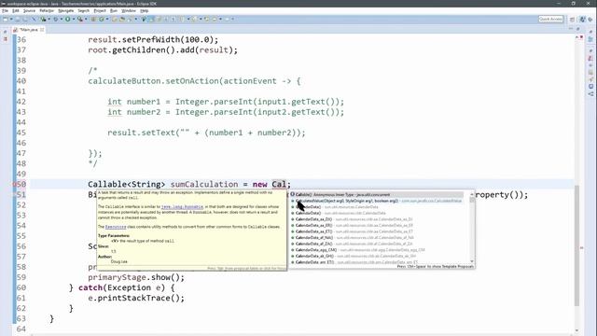This screenshot has height=336, width=597.
Task: Open the Window menu
Action: [x=129, y=10]
